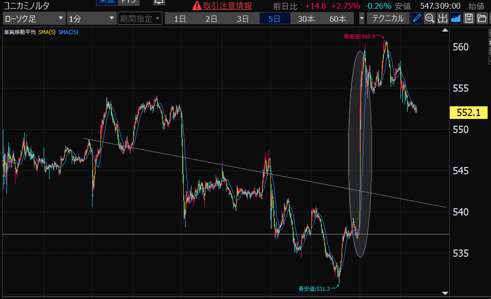This screenshot has width=491, height=299.
Task: Toggle the SMA(25) indicator label
Action: tap(68, 32)
